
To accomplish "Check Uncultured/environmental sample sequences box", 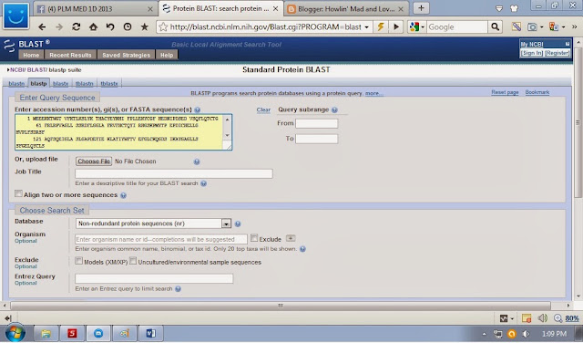I will [x=133, y=261].
